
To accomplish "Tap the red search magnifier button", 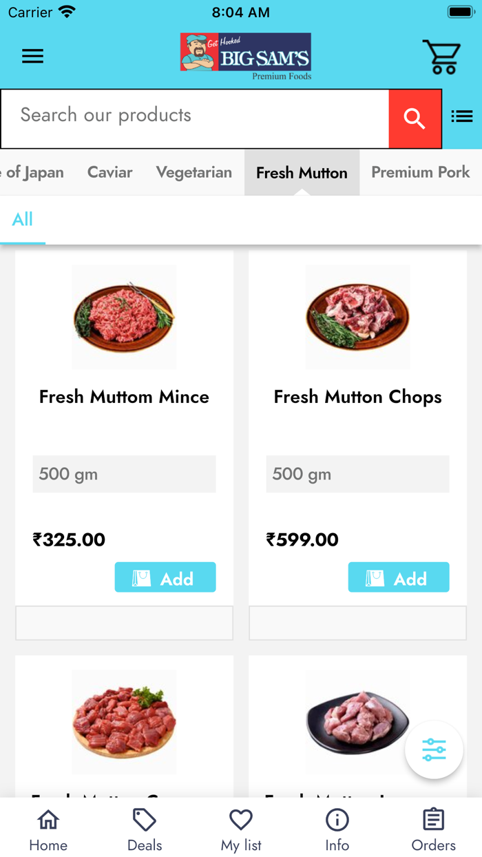I will tap(415, 118).
